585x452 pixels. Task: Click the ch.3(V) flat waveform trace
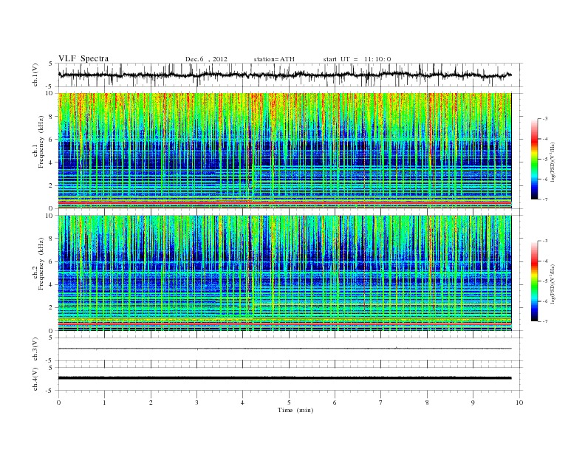click(x=284, y=349)
